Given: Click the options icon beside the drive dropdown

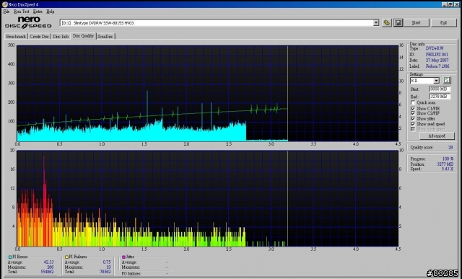Looking at the screenshot, I should click(387, 22).
